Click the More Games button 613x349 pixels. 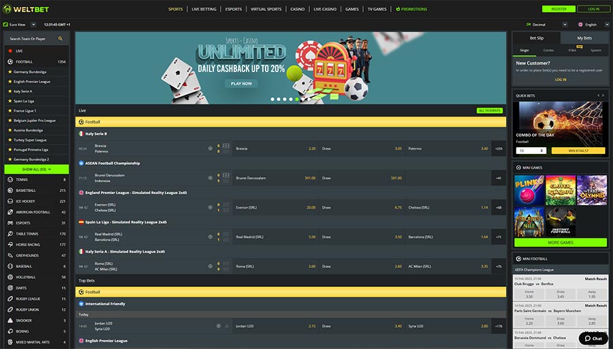561,243
